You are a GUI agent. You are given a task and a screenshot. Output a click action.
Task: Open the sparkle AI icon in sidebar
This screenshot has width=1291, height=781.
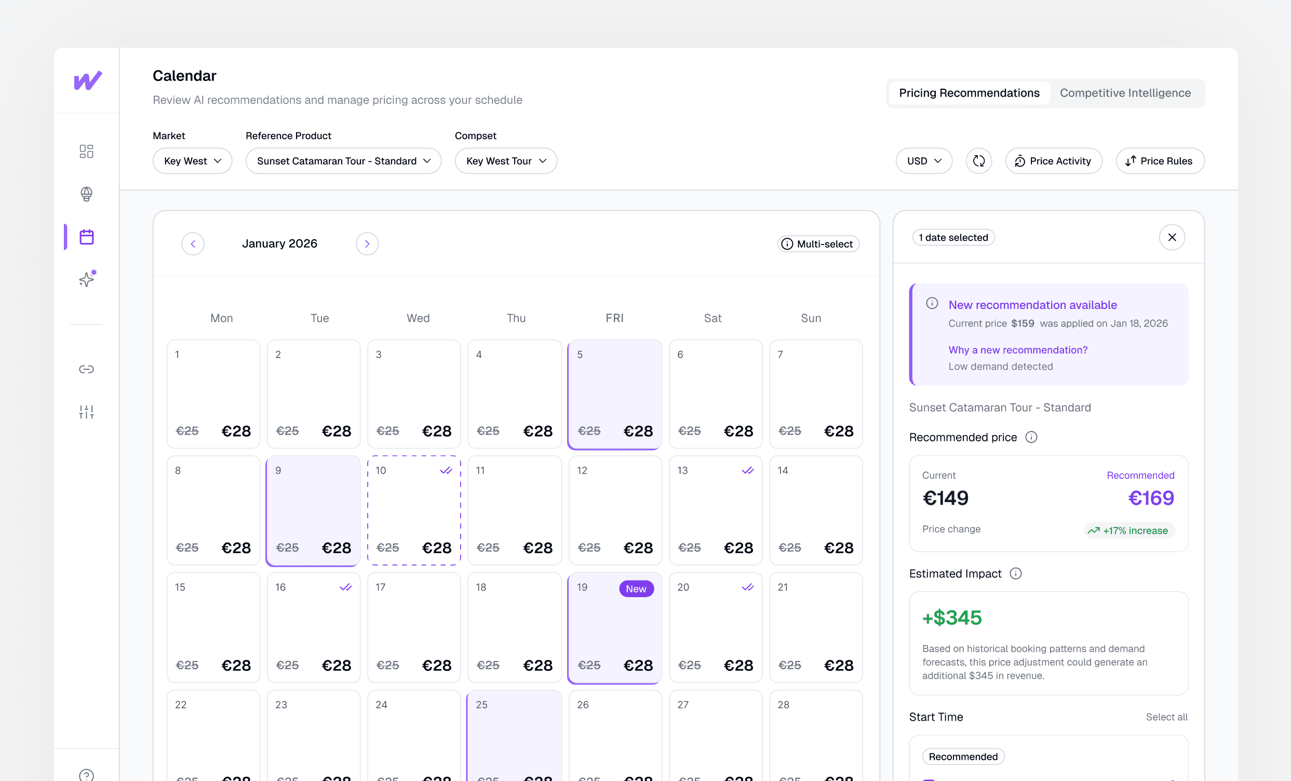click(87, 279)
